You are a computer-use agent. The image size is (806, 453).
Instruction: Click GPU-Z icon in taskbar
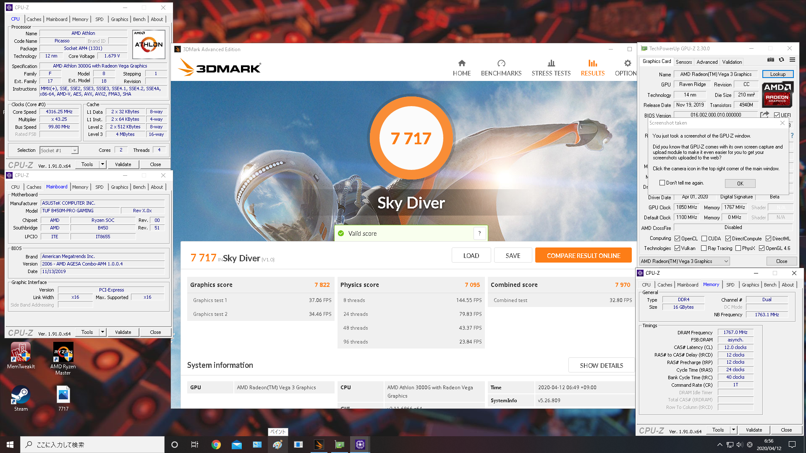339,445
